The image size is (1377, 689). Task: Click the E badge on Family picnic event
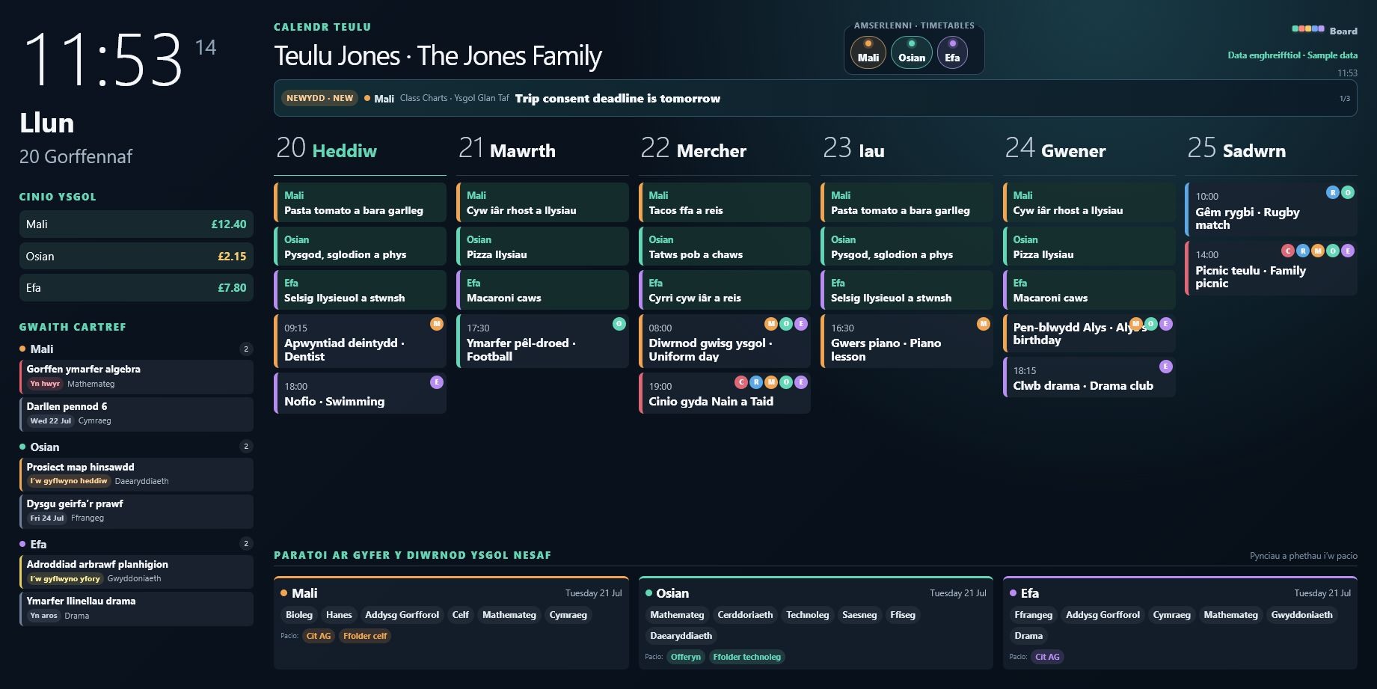(x=1348, y=251)
